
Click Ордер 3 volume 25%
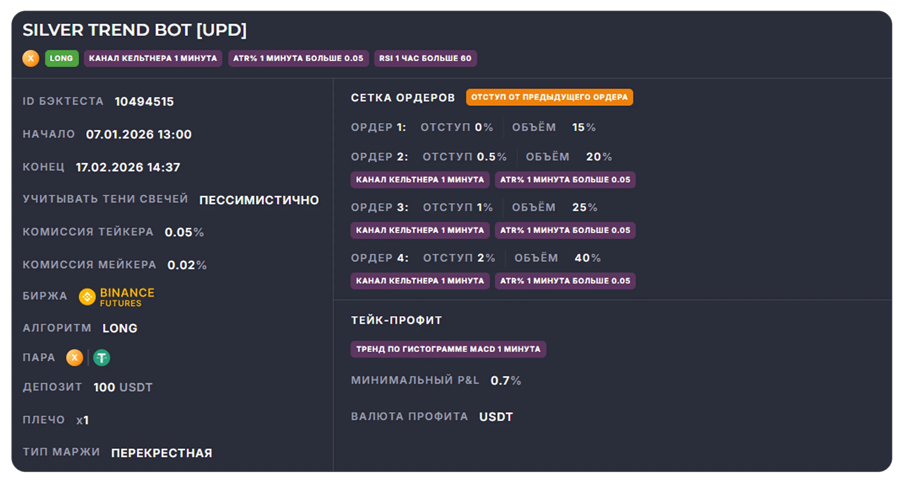(585, 207)
